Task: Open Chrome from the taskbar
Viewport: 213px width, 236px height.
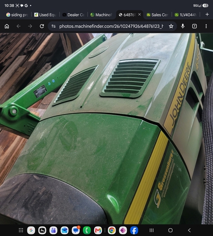Action: tap(112, 231)
